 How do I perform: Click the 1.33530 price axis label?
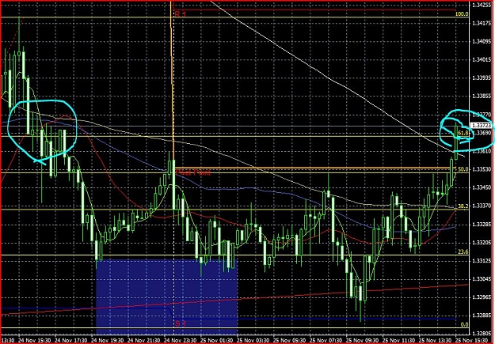(x=481, y=169)
